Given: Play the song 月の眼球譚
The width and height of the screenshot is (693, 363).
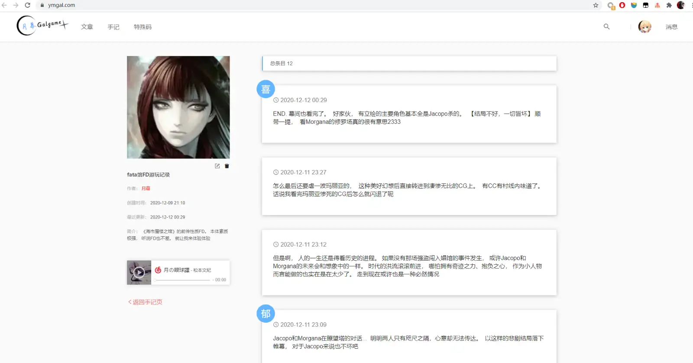Looking at the screenshot, I should (x=139, y=273).
